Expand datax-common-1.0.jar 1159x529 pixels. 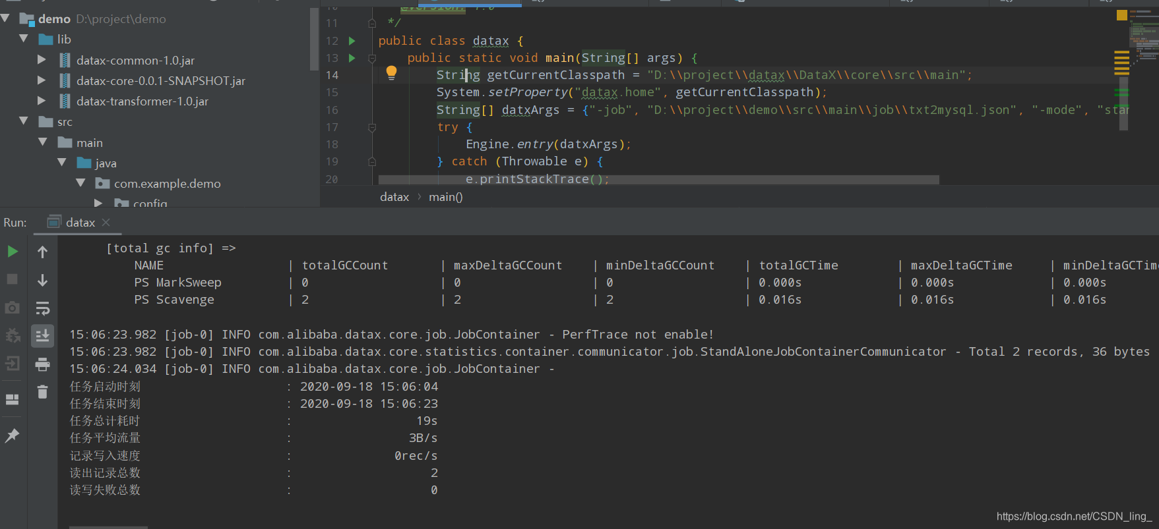[42, 60]
